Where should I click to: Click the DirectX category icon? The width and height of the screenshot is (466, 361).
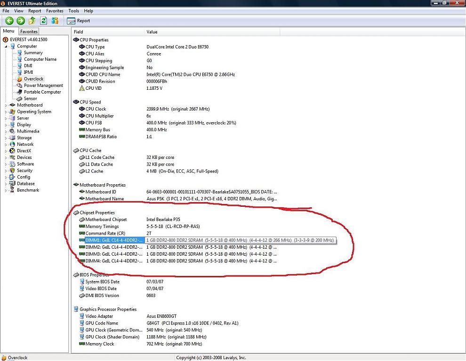[x=12, y=150]
